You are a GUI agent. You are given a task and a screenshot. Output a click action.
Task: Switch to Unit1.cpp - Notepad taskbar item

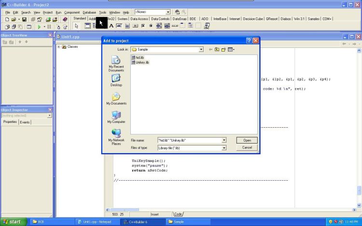tap(97, 222)
